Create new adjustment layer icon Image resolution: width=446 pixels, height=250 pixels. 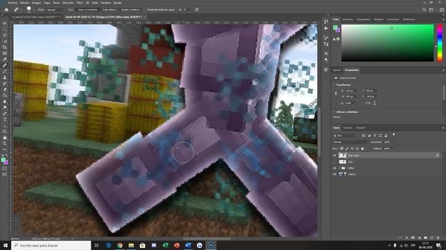pyautogui.click(x=420, y=237)
